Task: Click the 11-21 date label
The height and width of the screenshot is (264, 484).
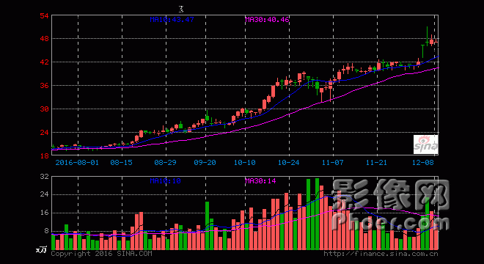Action: [377, 162]
